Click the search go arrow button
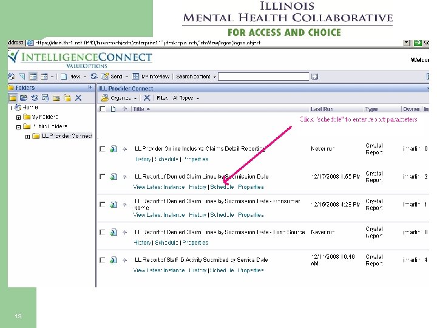 tap(314, 77)
